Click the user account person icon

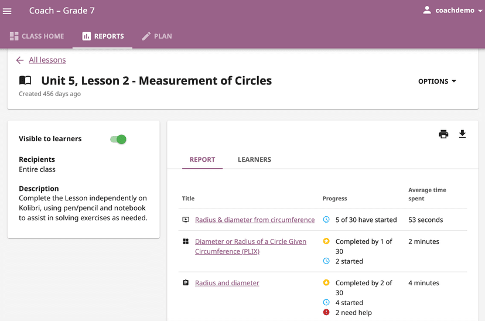pyautogui.click(x=427, y=11)
